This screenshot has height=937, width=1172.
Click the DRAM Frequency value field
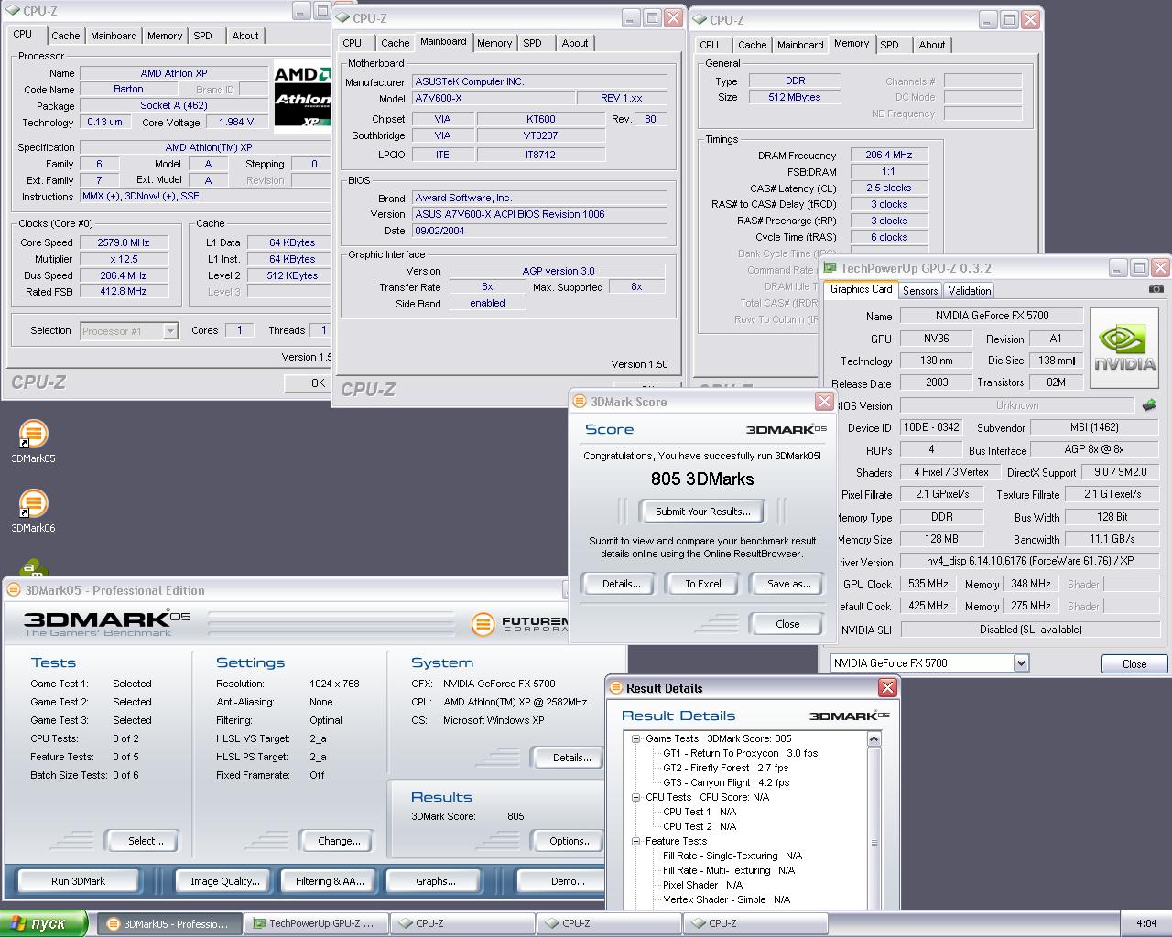point(889,156)
